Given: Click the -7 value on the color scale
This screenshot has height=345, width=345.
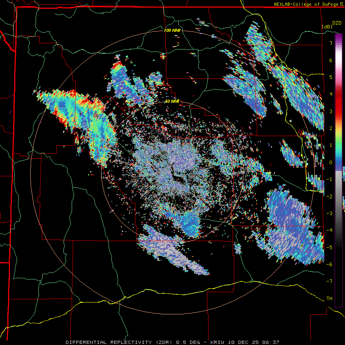Looking at the screenshot, I should (x=329, y=281).
